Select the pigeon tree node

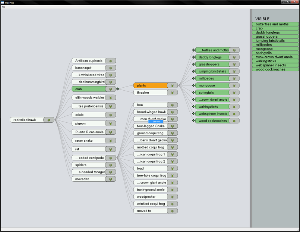[x=88, y=123]
